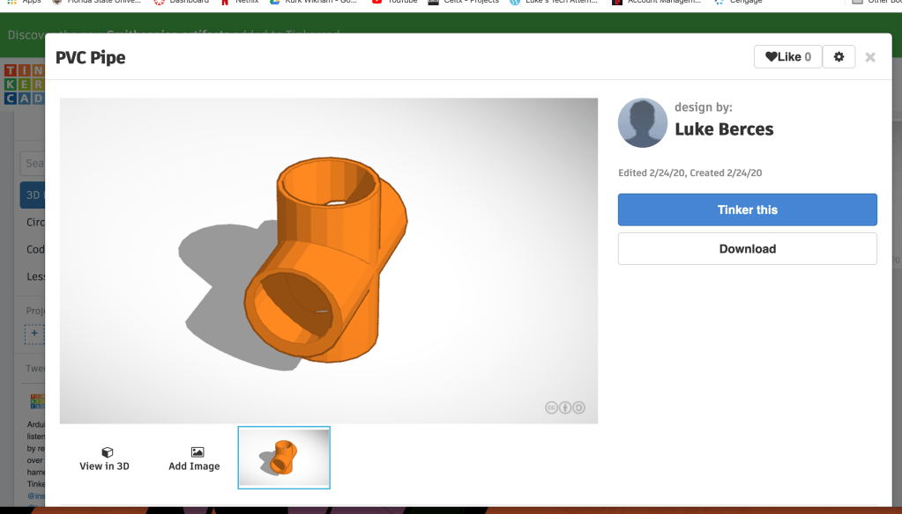The image size is (902, 514).
Task: Select the Codeblocks sidebar item
Action: tap(35, 249)
